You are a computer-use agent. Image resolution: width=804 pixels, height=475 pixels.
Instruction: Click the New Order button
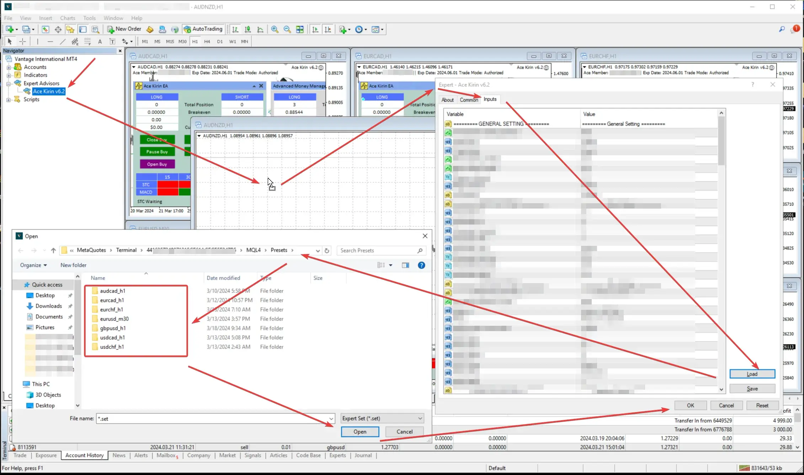coord(124,29)
